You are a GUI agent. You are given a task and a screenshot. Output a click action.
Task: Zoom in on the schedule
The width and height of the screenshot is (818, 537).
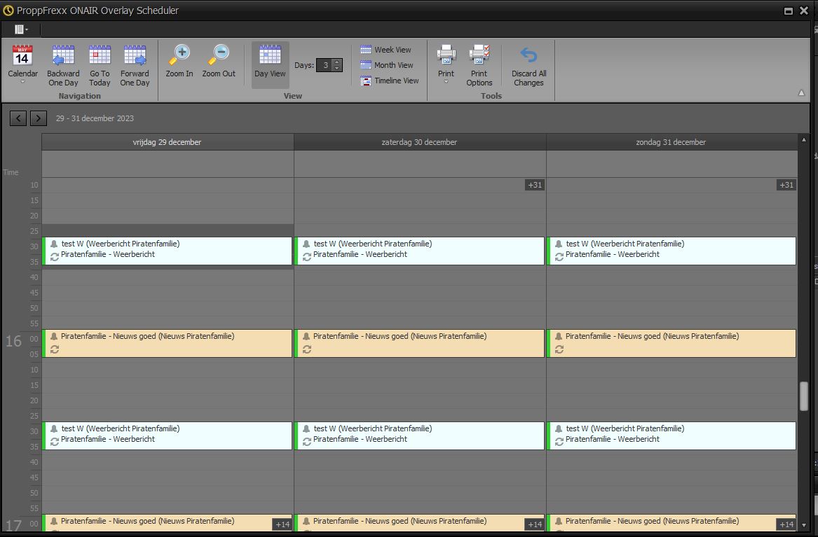point(179,62)
